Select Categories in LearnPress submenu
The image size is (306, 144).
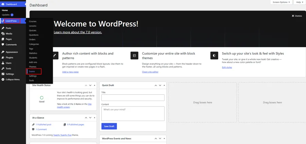tap(34, 44)
